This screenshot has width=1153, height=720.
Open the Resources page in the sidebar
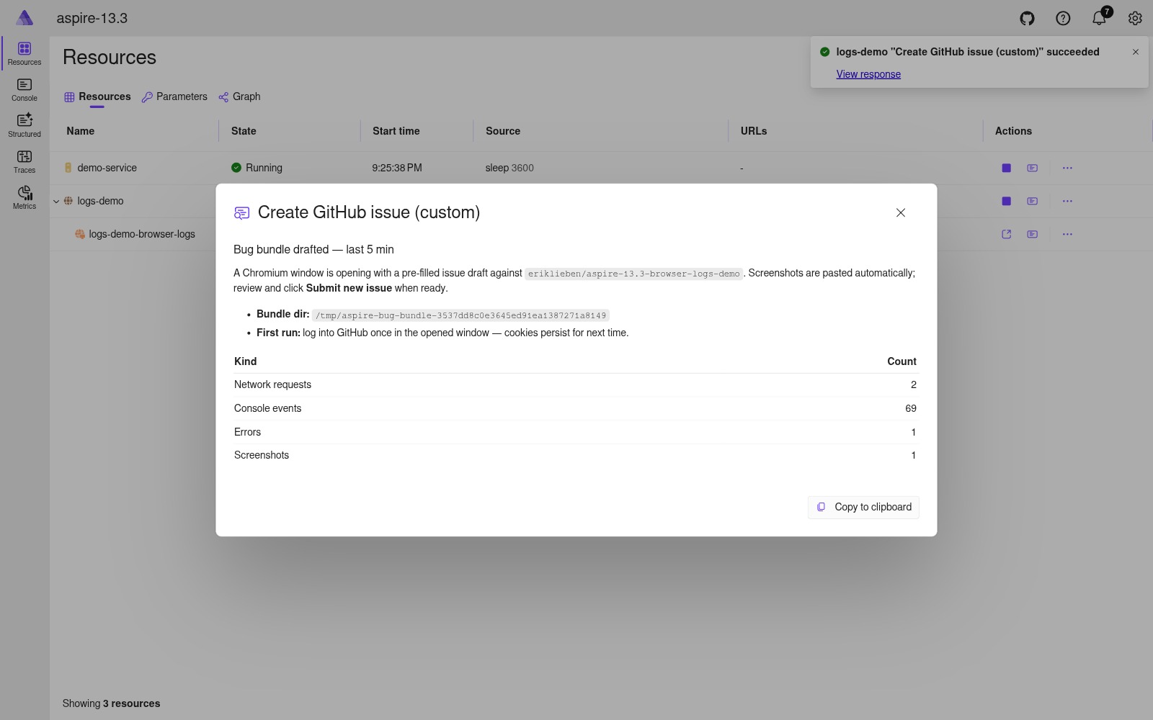click(x=25, y=54)
